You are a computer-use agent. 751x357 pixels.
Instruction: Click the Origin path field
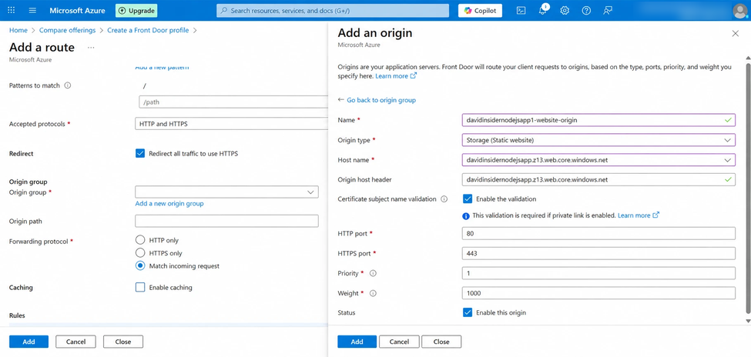tap(226, 221)
